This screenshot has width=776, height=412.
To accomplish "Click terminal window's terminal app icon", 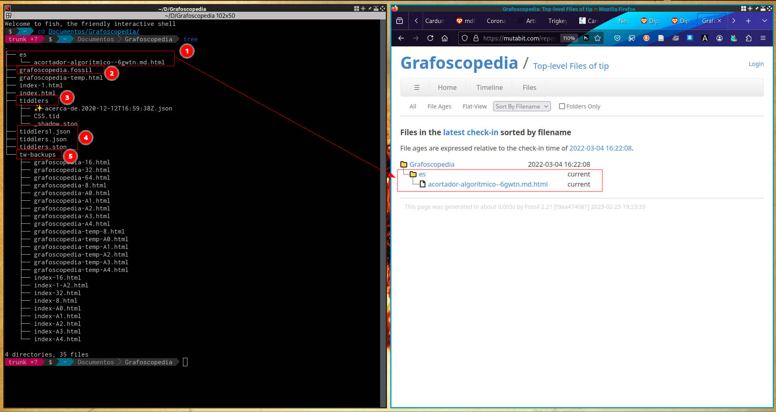I will click(8, 8).
